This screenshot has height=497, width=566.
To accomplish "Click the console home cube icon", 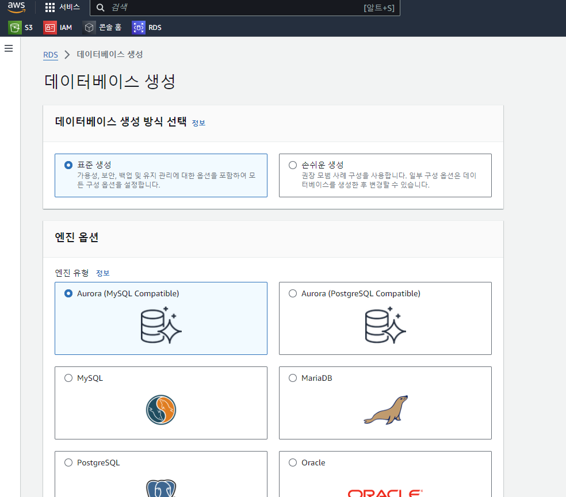I will [89, 28].
